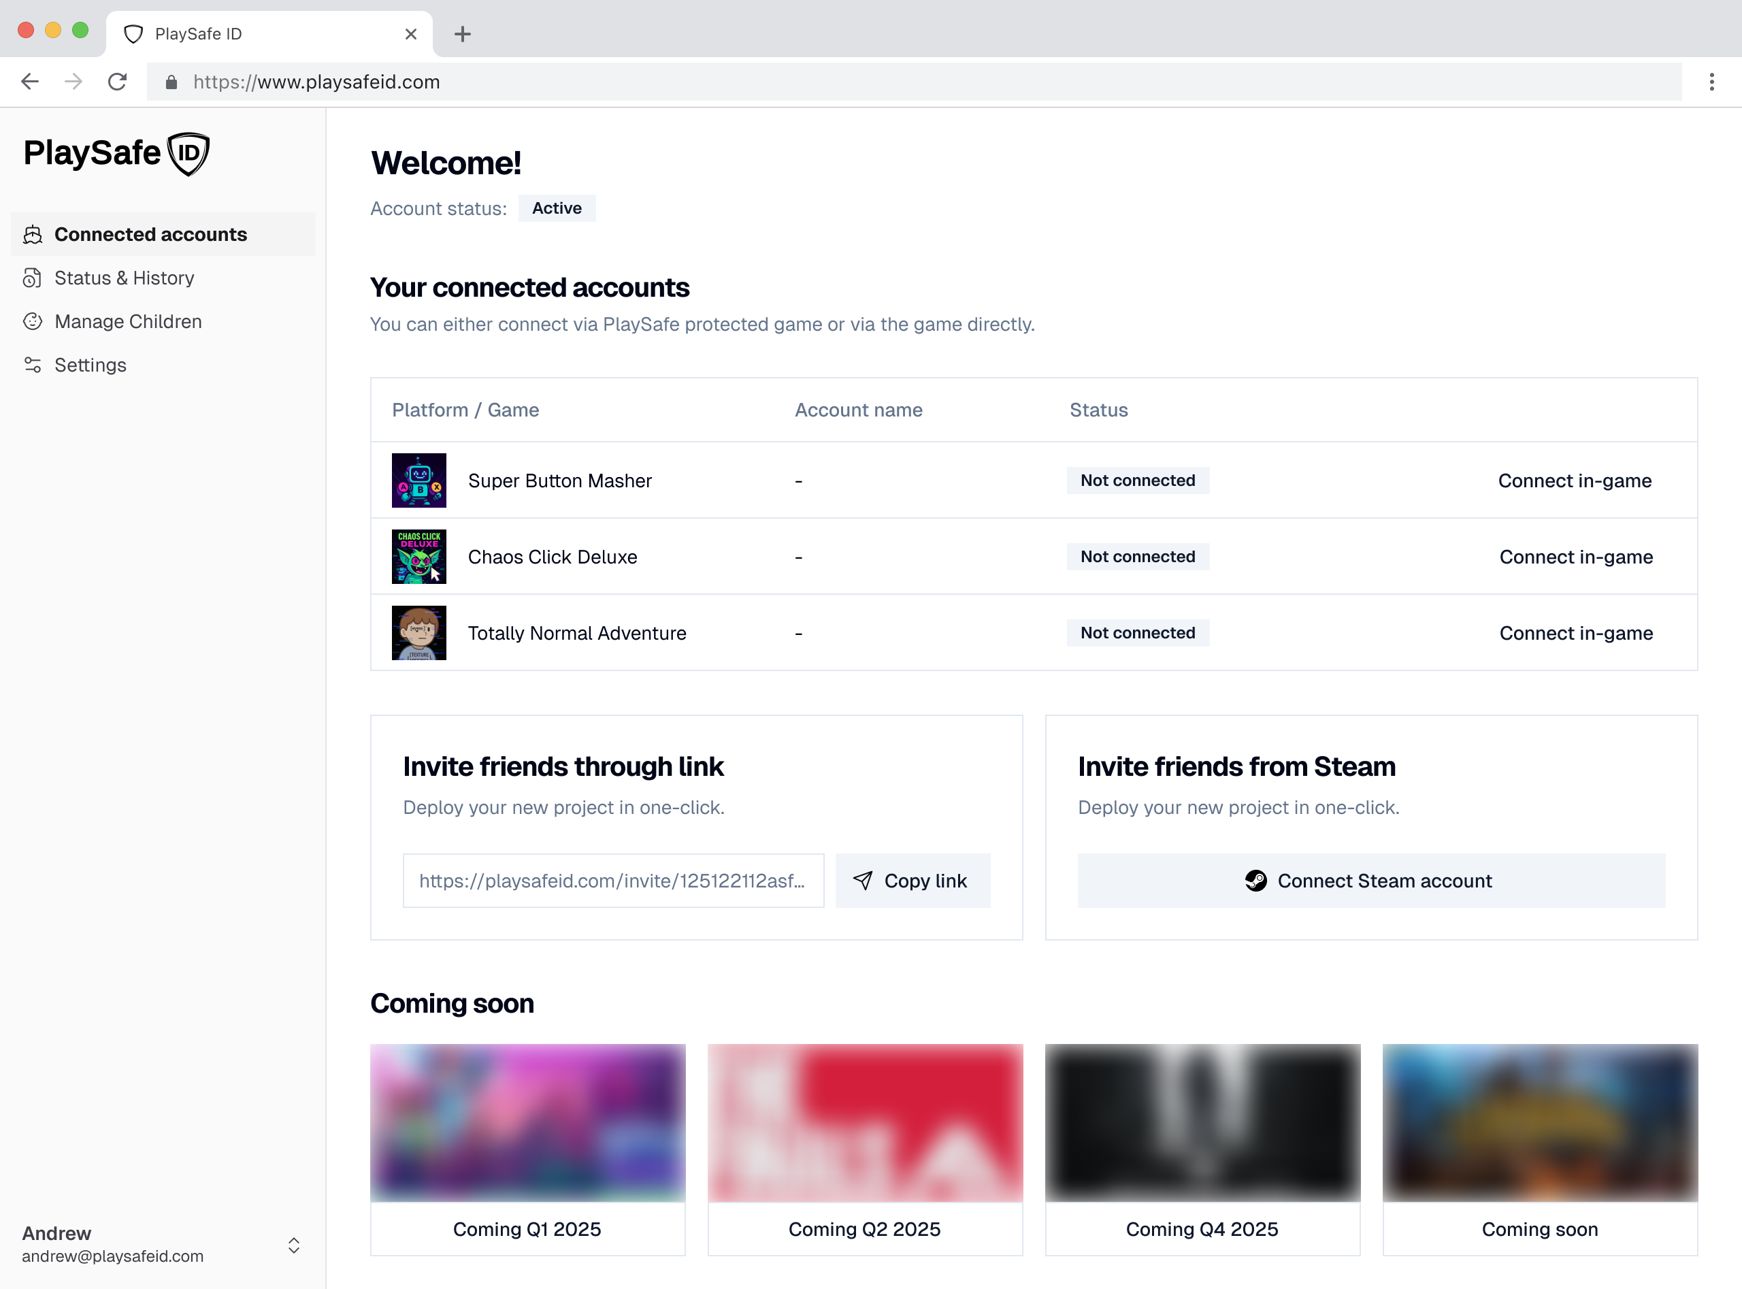1742x1289 pixels.
Task: Open the Coming Q1 2025 game card
Action: click(x=527, y=1149)
